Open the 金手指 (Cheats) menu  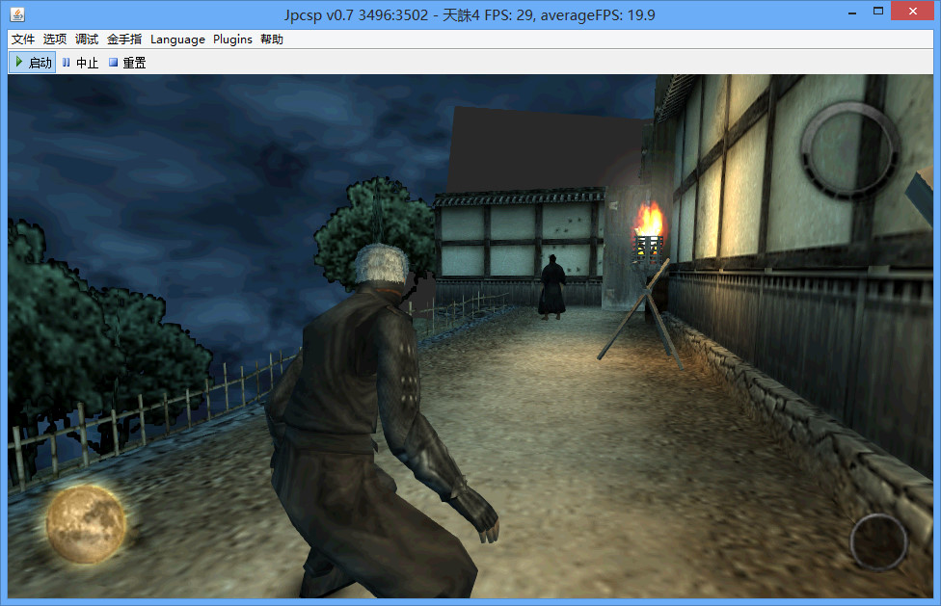coord(124,40)
